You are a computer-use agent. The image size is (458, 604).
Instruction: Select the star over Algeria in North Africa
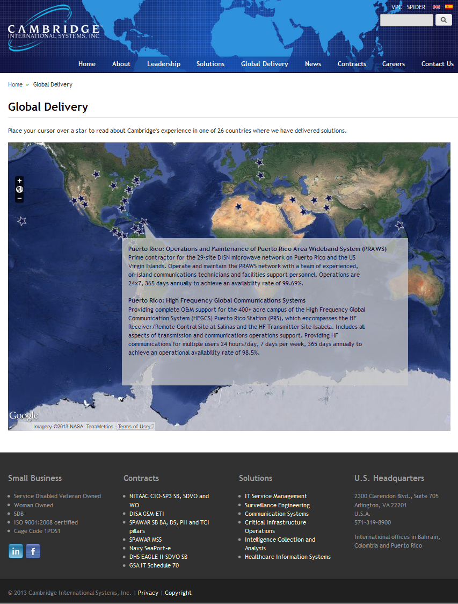[238, 207]
